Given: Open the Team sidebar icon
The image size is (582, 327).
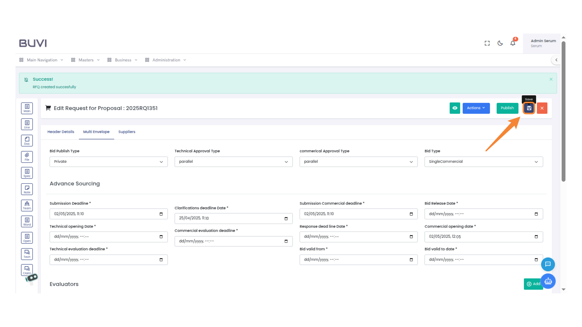Looking at the screenshot, I should (27, 205).
